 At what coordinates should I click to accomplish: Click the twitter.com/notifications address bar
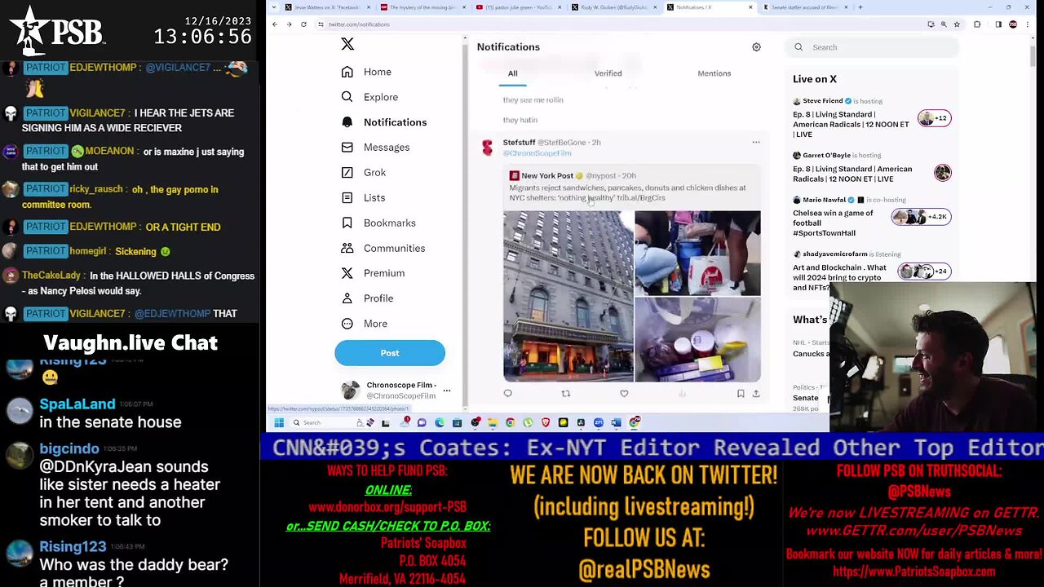click(620, 24)
